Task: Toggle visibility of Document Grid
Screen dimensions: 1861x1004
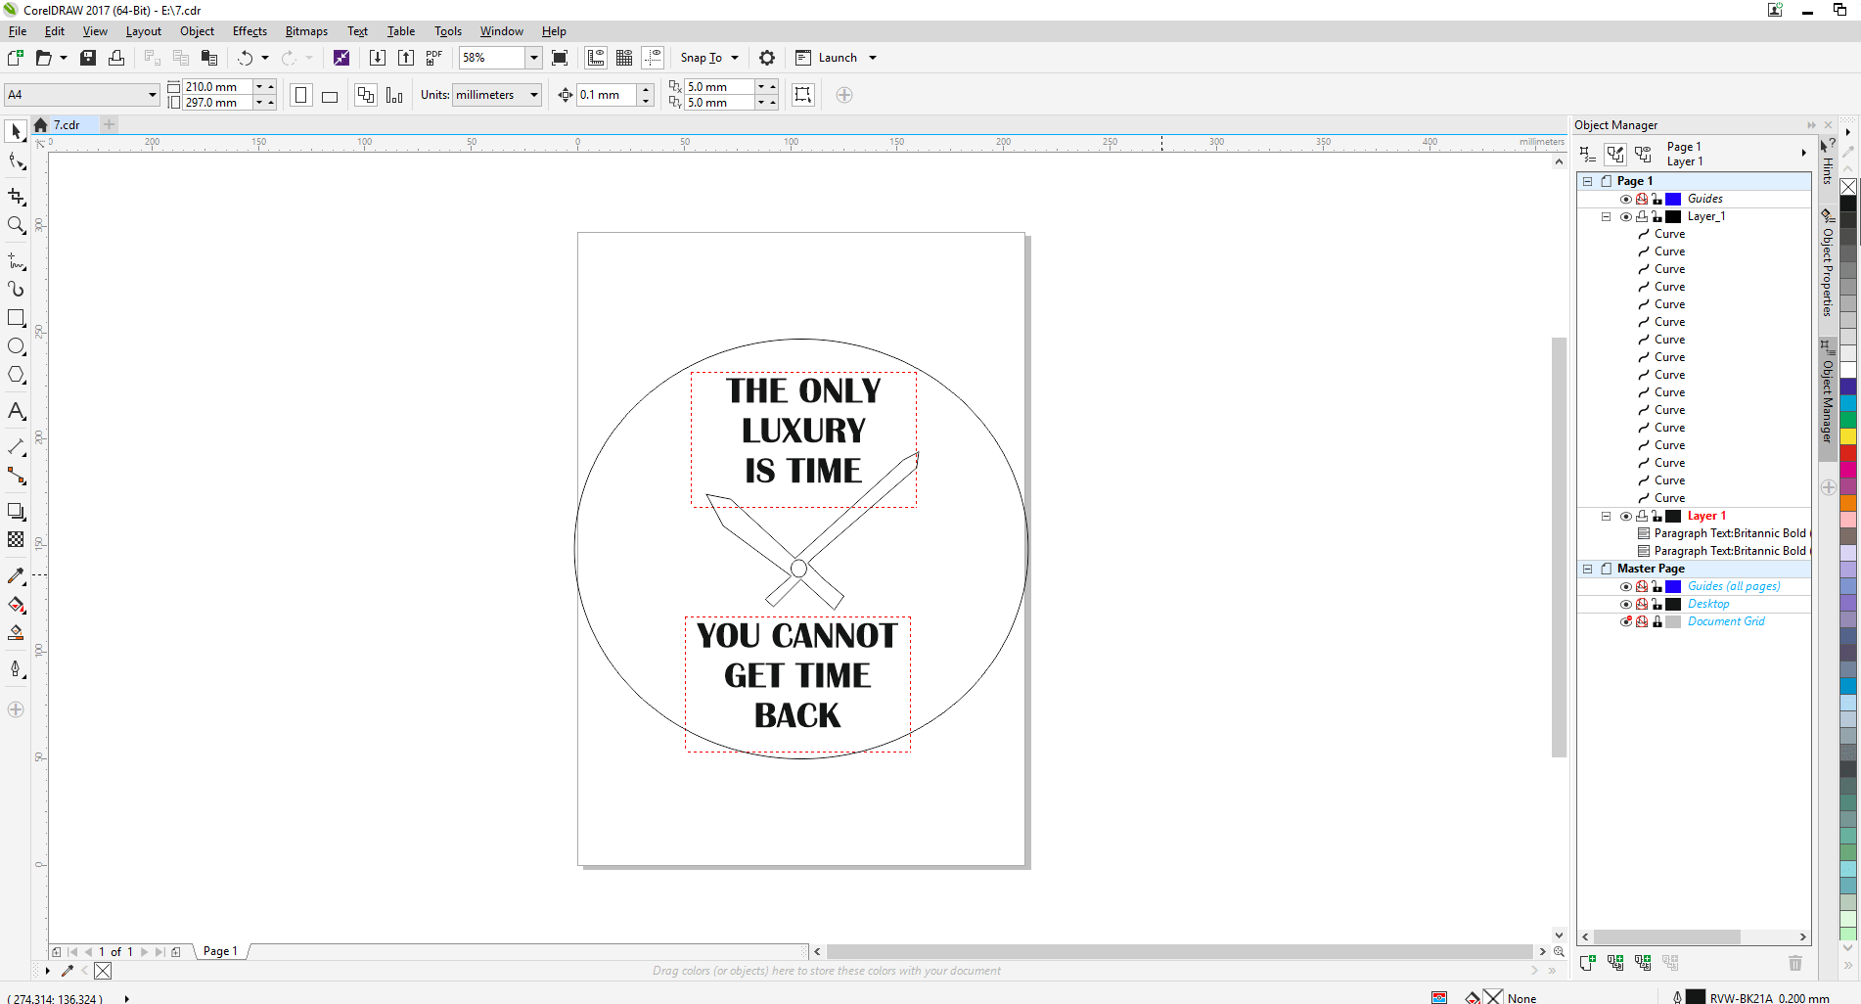Action: click(1626, 621)
